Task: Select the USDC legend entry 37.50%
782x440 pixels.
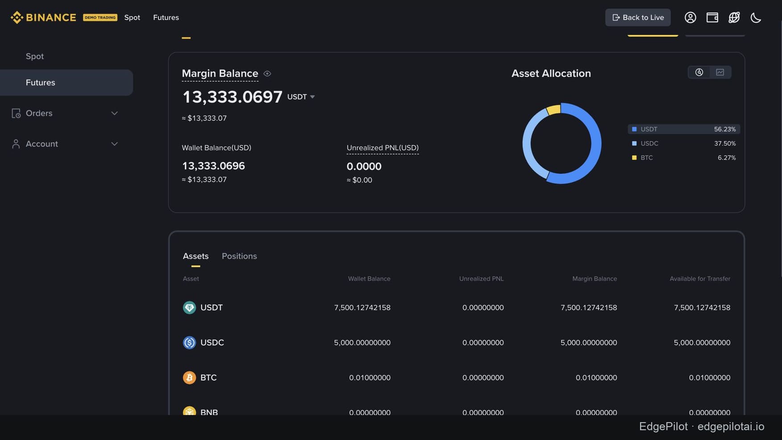Action: 684,143
